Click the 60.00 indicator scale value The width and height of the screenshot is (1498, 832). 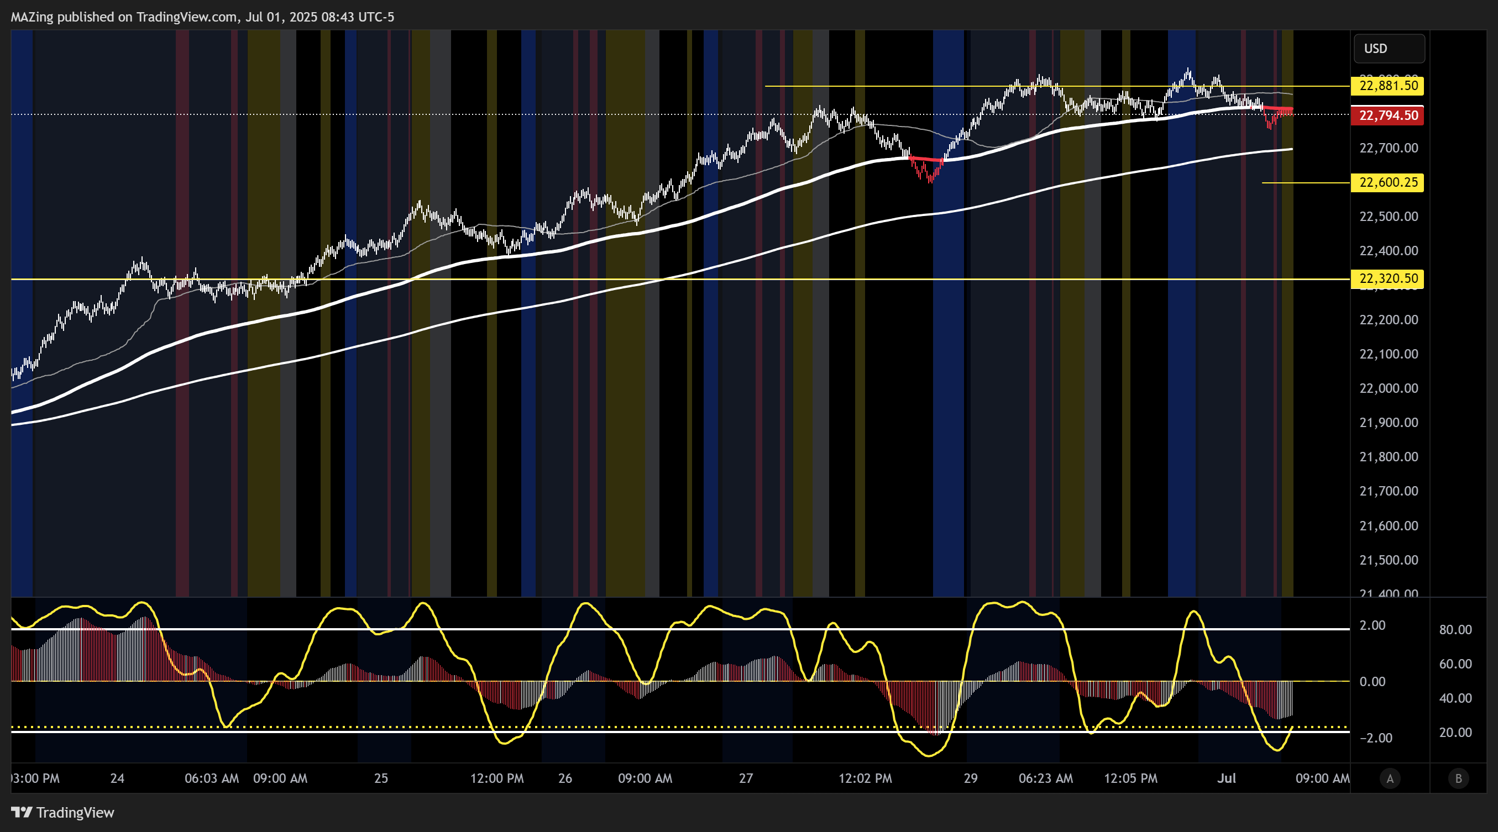point(1455,664)
